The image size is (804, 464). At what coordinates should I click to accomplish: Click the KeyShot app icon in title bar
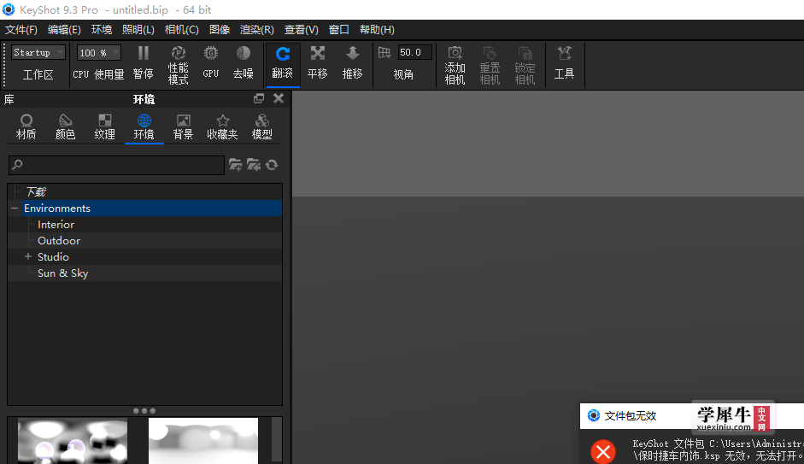pos(9,9)
